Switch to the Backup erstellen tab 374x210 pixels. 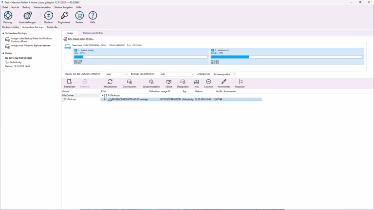[11, 27]
